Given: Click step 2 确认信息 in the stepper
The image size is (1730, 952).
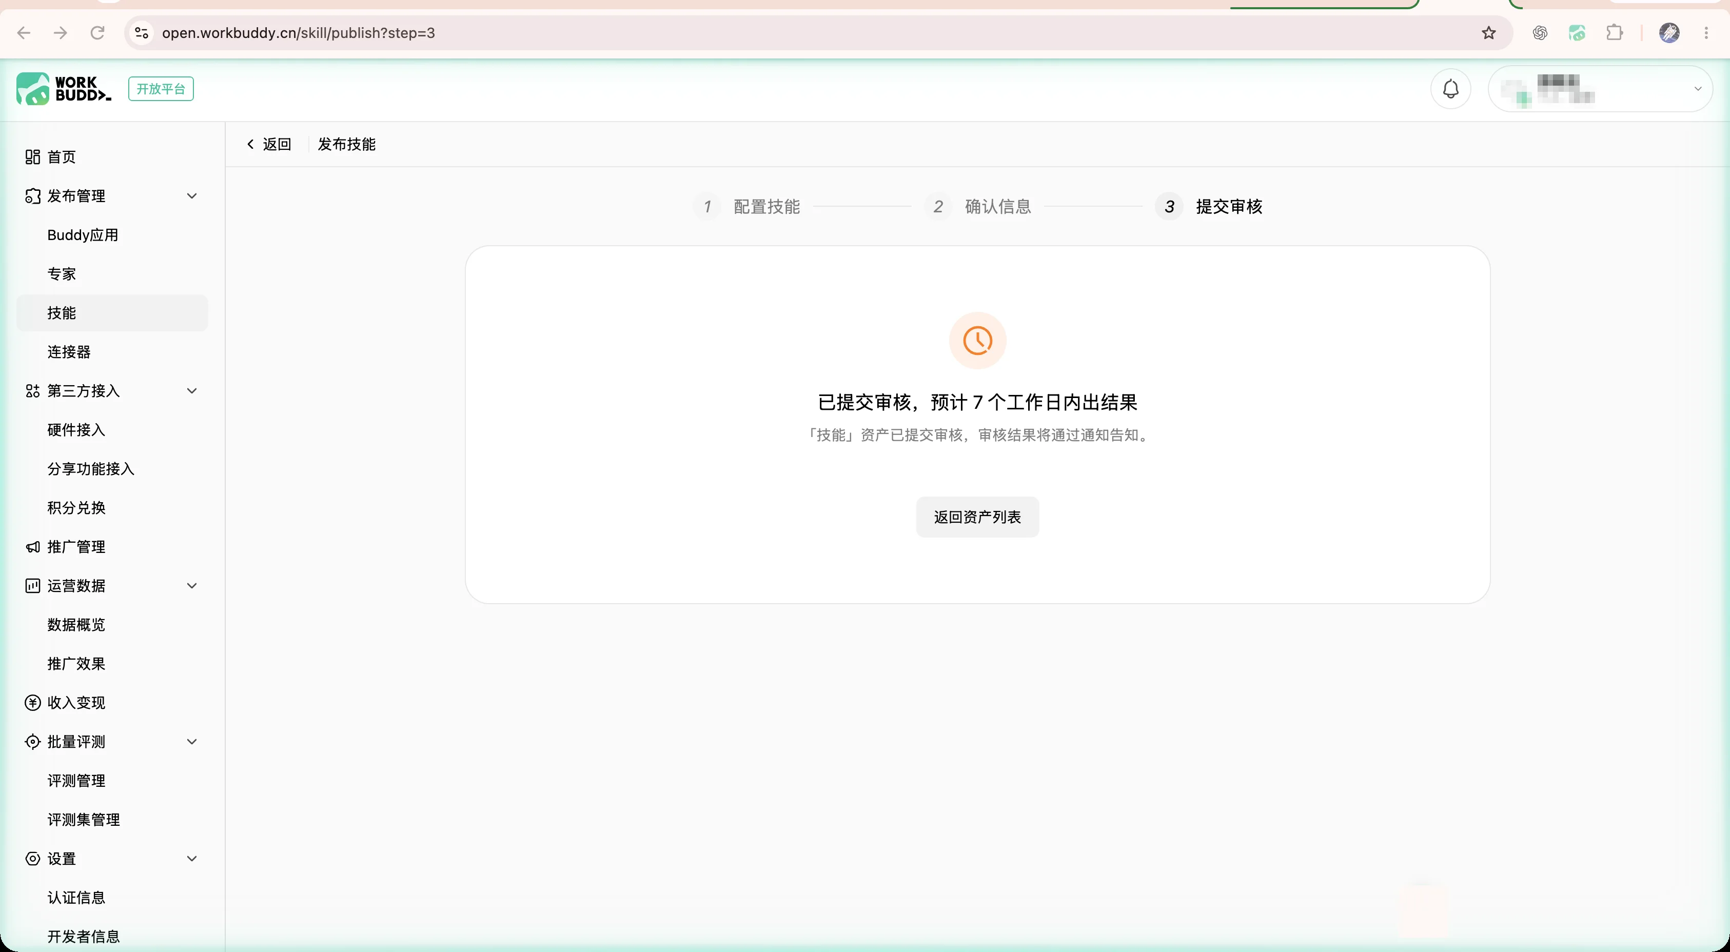Looking at the screenshot, I should point(978,206).
